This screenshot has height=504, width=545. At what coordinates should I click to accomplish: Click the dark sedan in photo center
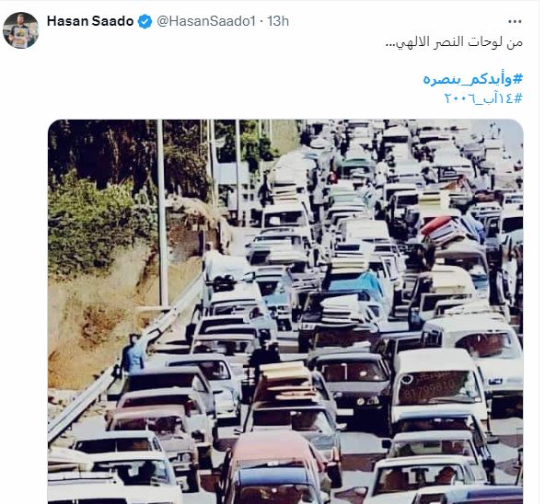[350, 379]
